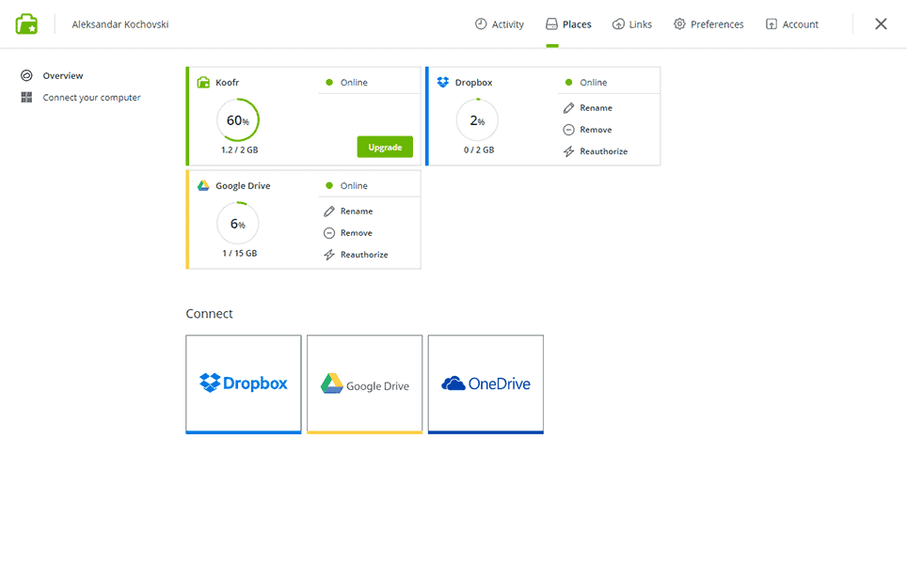Open the Links tab
Image resolution: width=907 pixels, height=564 pixels.
631,24
